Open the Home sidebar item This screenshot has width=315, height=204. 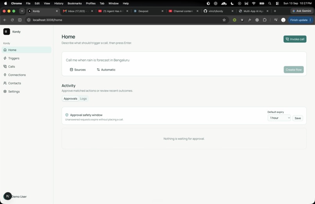(x=26, y=50)
